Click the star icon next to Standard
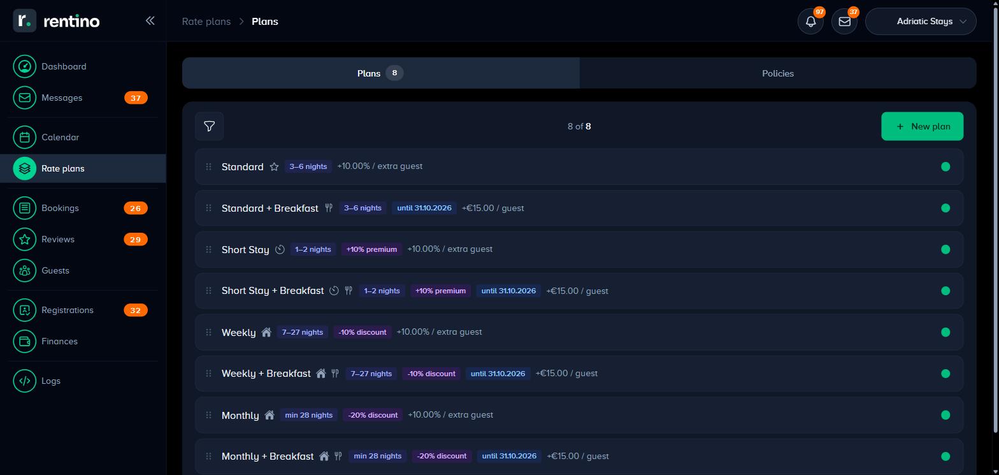The height and width of the screenshot is (475, 999). coord(274,166)
